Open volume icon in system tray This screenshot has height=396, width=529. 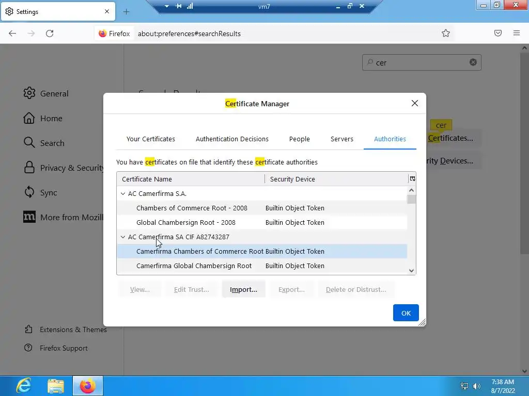pos(477,386)
